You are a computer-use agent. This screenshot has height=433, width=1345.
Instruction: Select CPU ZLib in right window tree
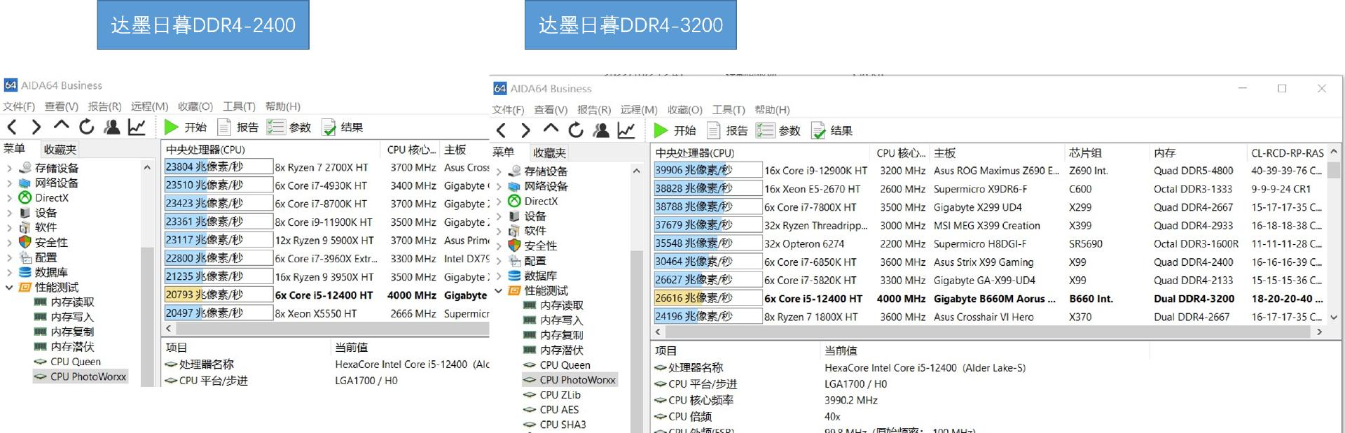553,395
